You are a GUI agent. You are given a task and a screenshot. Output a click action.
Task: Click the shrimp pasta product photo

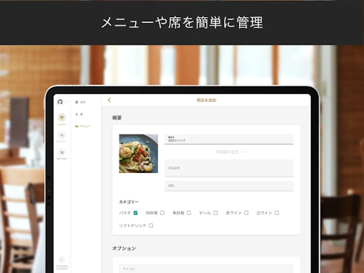(x=138, y=153)
